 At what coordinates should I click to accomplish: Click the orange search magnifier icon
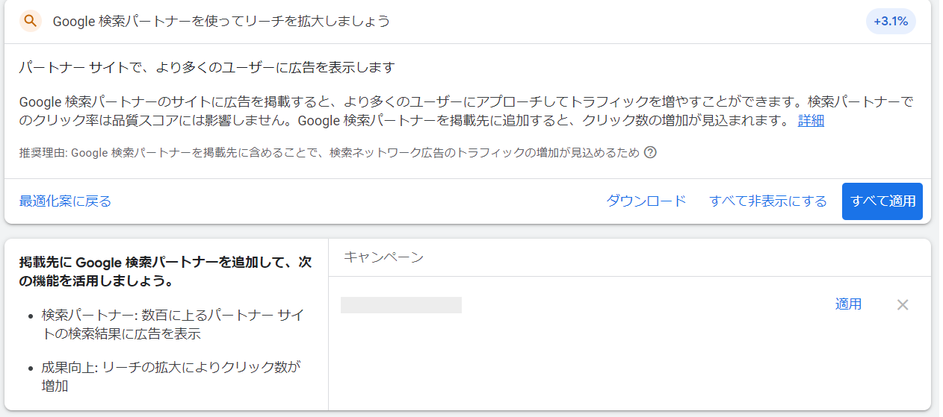point(30,21)
